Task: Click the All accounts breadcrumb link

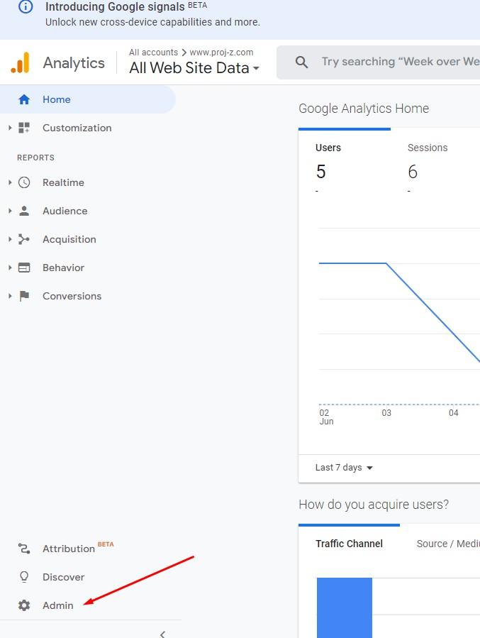Action: [x=153, y=52]
